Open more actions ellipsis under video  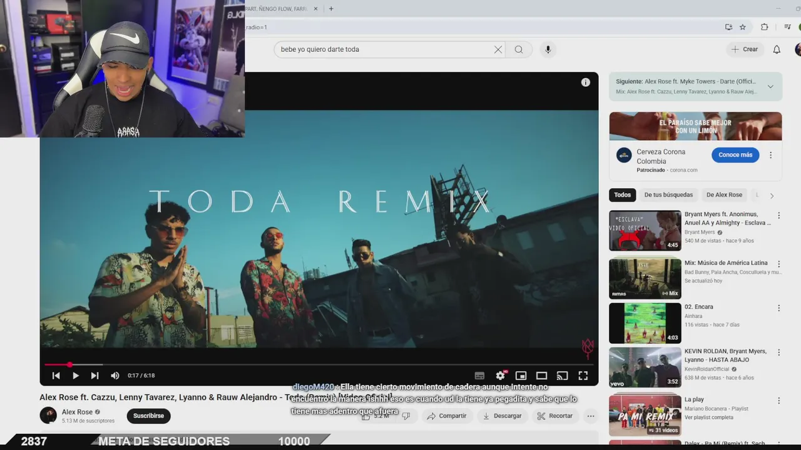click(x=590, y=416)
